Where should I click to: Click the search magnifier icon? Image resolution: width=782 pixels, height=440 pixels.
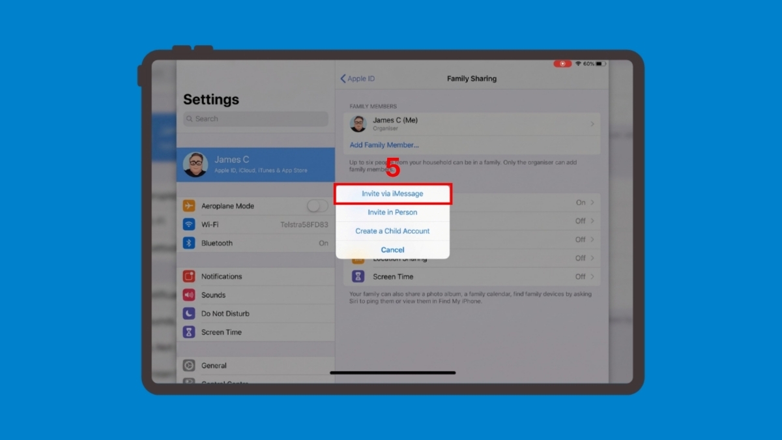190,119
